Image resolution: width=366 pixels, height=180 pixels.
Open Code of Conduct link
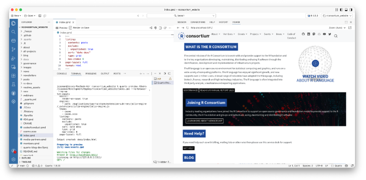[x=291, y=36]
